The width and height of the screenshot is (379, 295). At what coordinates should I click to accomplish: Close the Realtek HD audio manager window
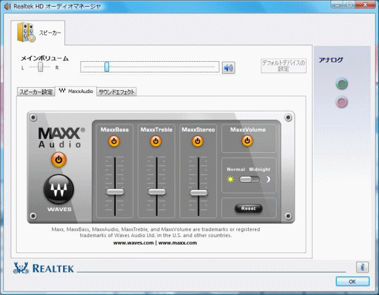pyautogui.click(x=365, y=5)
